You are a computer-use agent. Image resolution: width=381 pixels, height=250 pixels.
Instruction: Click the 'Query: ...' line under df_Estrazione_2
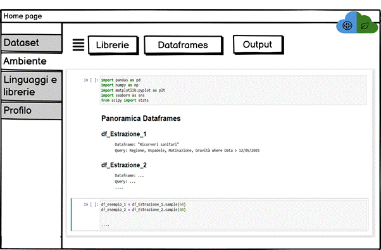point(125,182)
